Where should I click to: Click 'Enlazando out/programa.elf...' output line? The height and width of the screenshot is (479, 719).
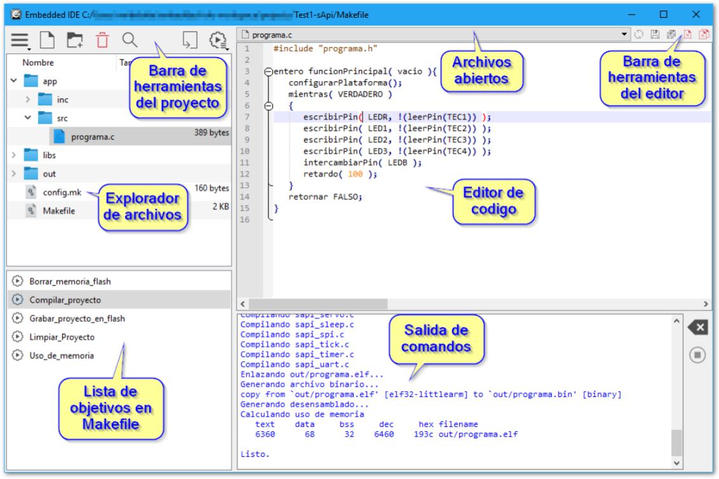pos(312,374)
